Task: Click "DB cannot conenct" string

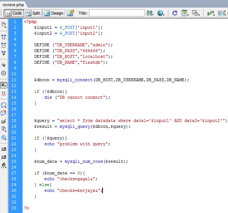Action: click(x=81, y=98)
